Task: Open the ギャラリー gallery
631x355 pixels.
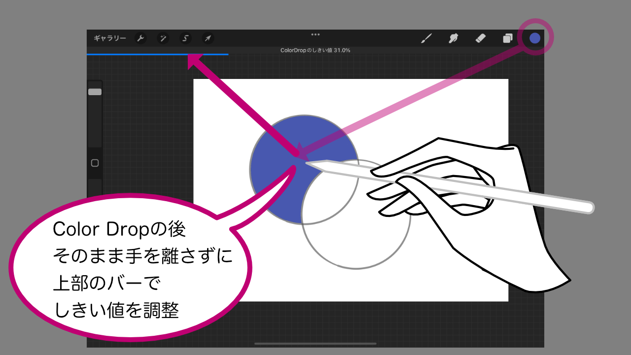Action: [x=110, y=38]
